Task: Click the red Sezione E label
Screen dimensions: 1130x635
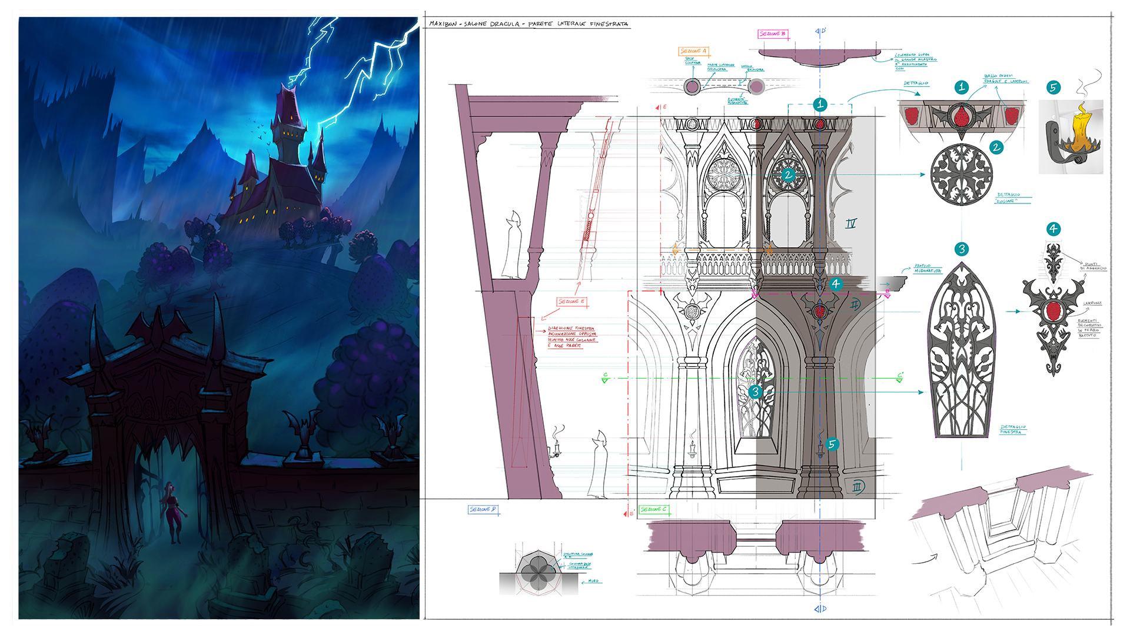Action: pos(571,302)
